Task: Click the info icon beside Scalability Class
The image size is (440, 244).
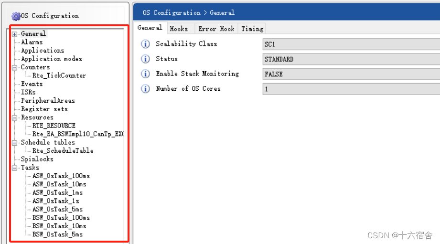Action: pyautogui.click(x=145, y=44)
